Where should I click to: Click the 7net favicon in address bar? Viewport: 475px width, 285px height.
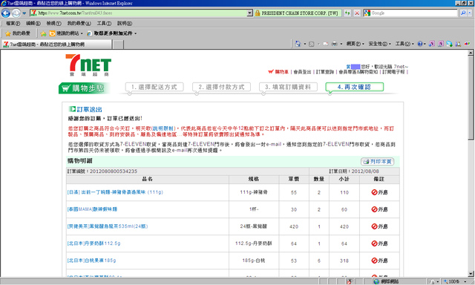[33, 13]
